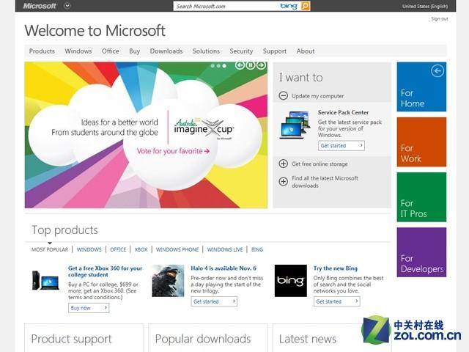
Task: Open the About menu
Action: [306, 51]
